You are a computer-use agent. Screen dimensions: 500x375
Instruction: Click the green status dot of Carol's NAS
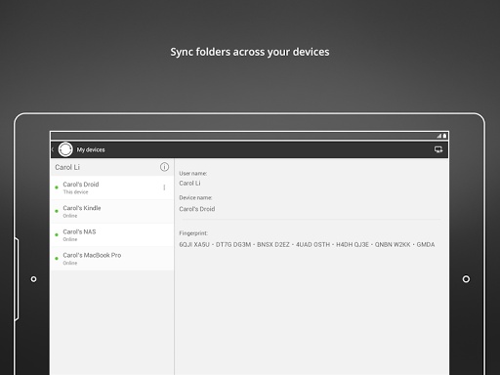57,234
